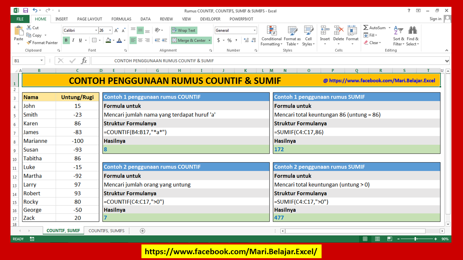Toggle align left

tap(133, 40)
